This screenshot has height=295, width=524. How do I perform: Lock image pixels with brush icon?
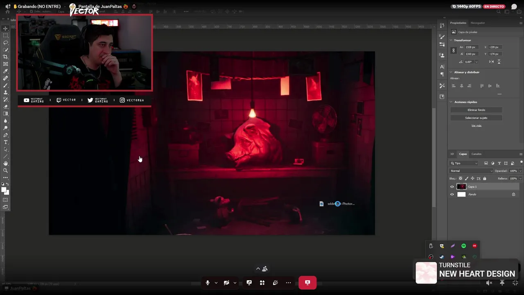(466, 179)
